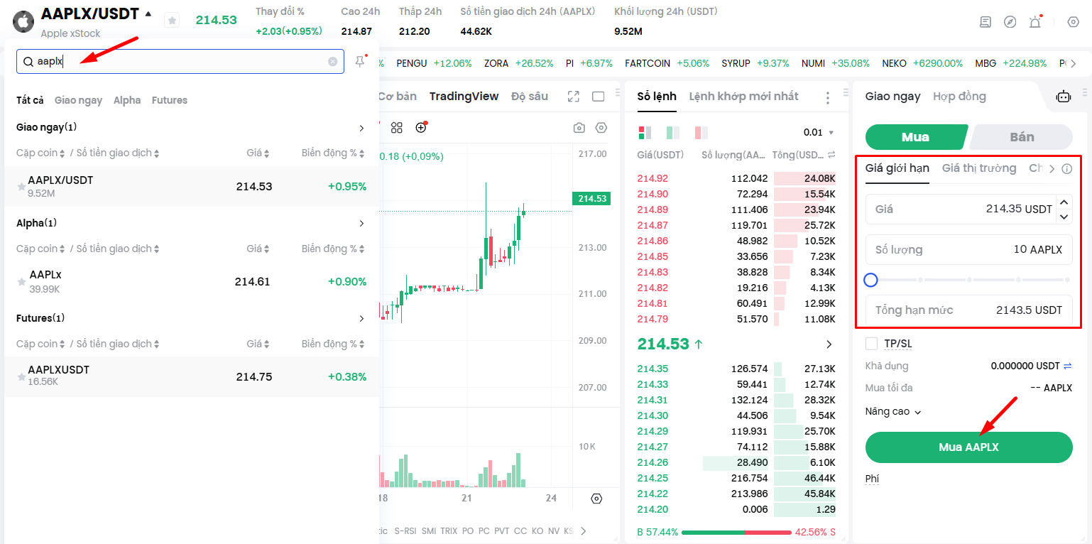Show more order types with chevron
This screenshot has width=1092, height=544.
coord(1052,169)
